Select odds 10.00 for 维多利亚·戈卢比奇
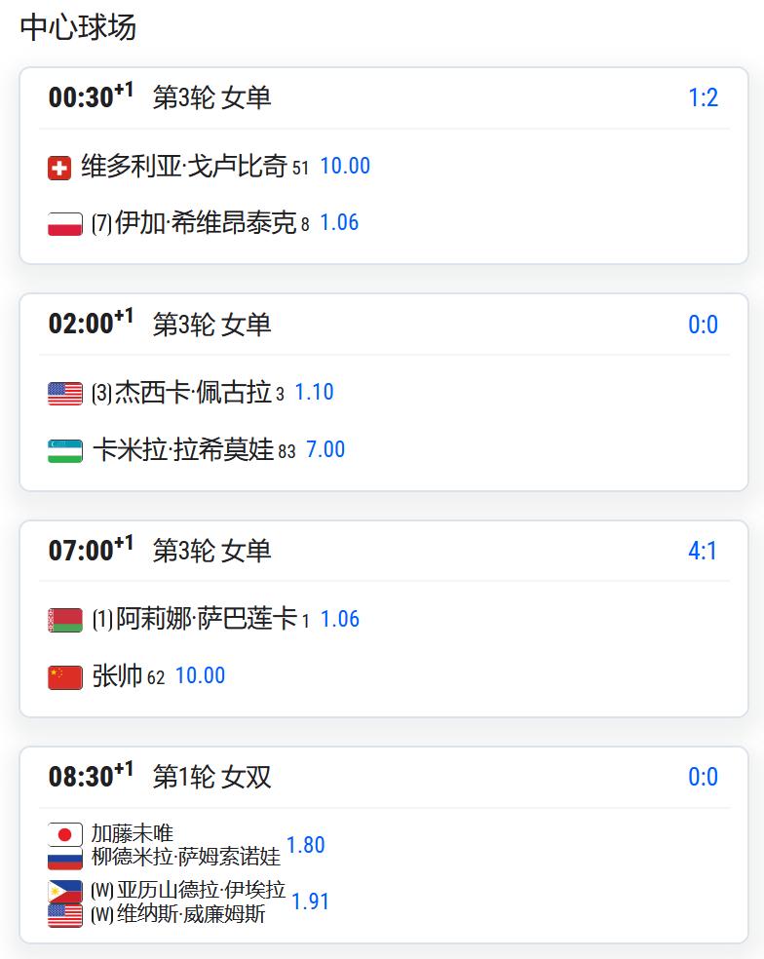The width and height of the screenshot is (764, 959). (x=345, y=166)
